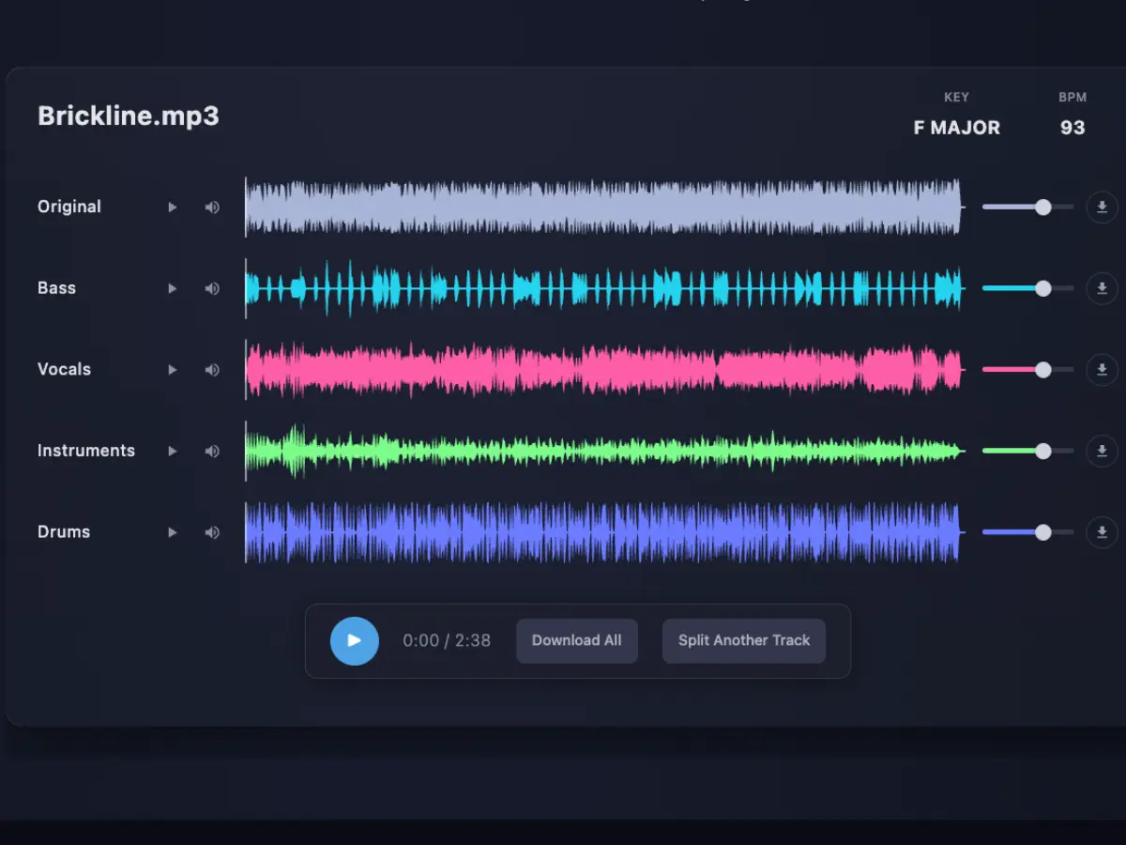This screenshot has width=1126, height=845.
Task: Click the Download All button
Action: pos(576,640)
